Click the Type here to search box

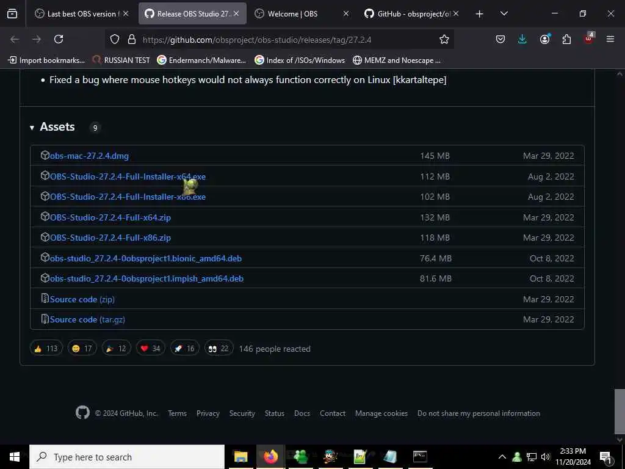pos(127,457)
